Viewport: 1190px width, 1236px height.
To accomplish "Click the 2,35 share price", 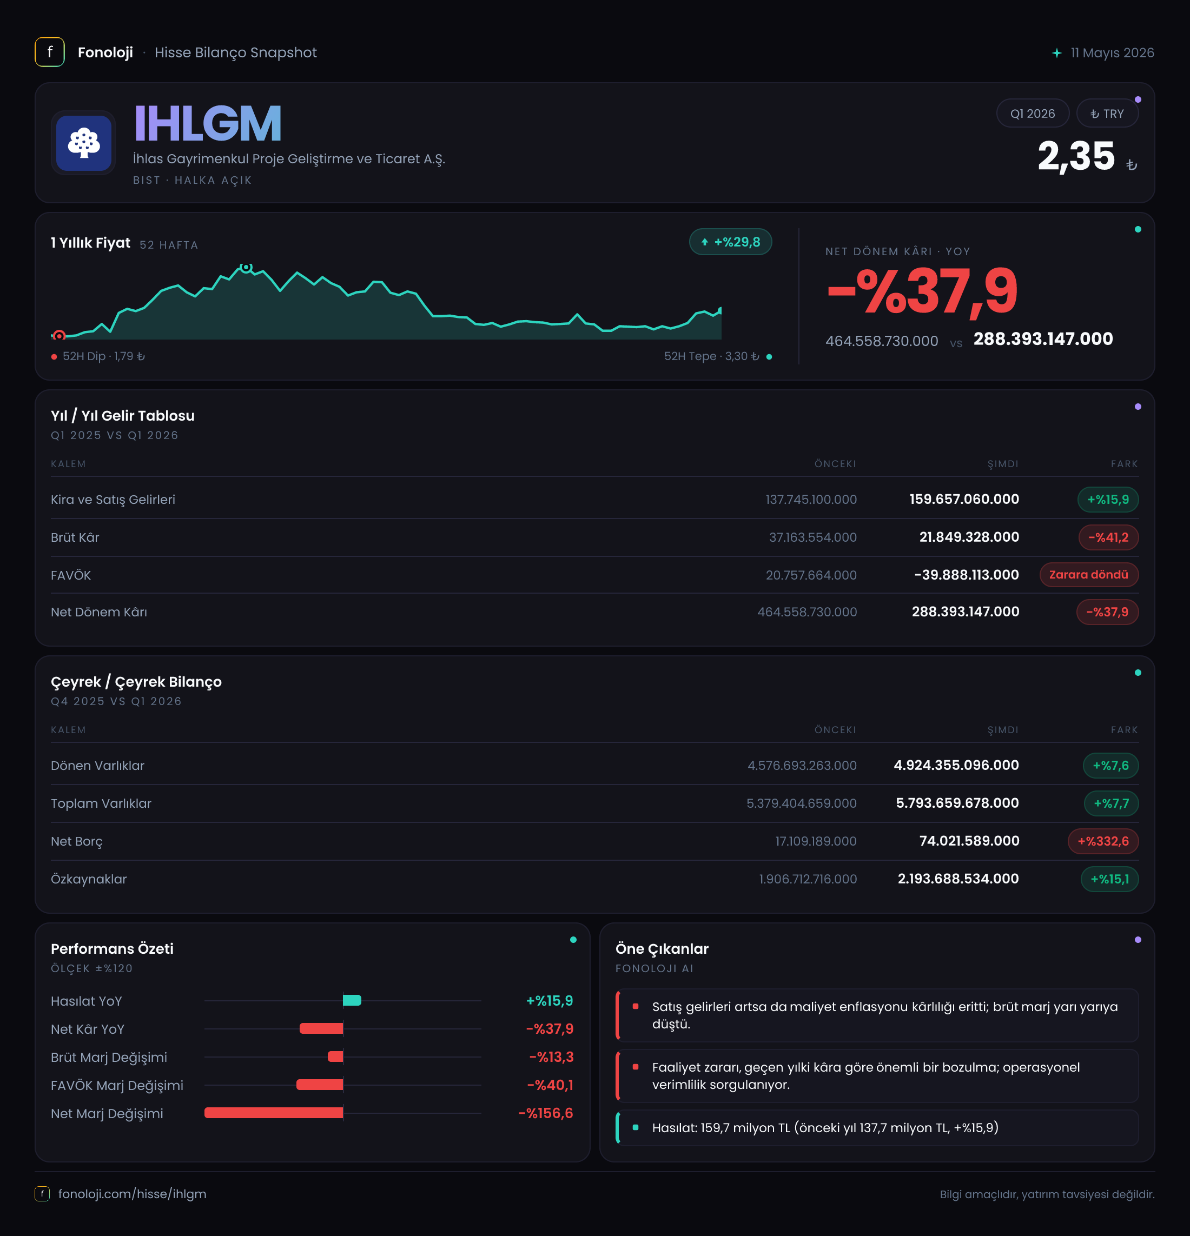I will (x=1076, y=156).
